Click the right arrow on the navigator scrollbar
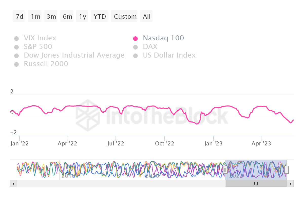 290,184
